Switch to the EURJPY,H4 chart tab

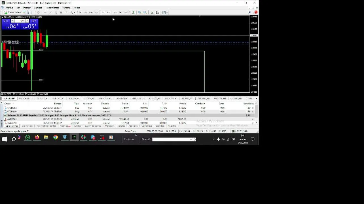click(x=74, y=99)
